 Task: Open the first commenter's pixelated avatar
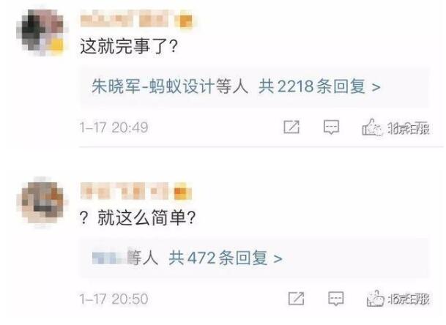click(42, 32)
